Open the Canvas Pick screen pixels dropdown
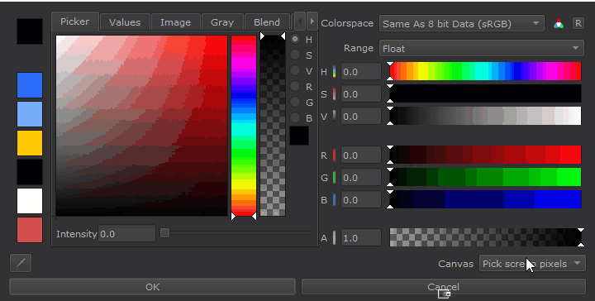Screen dimensions: 595x301 pos(532,264)
